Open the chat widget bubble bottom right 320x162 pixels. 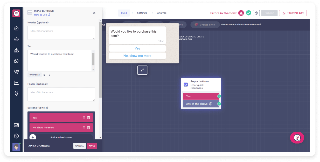[297, 138]
